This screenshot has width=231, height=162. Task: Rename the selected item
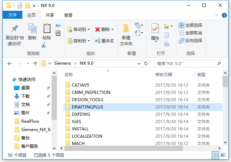[x=104, y=41]
